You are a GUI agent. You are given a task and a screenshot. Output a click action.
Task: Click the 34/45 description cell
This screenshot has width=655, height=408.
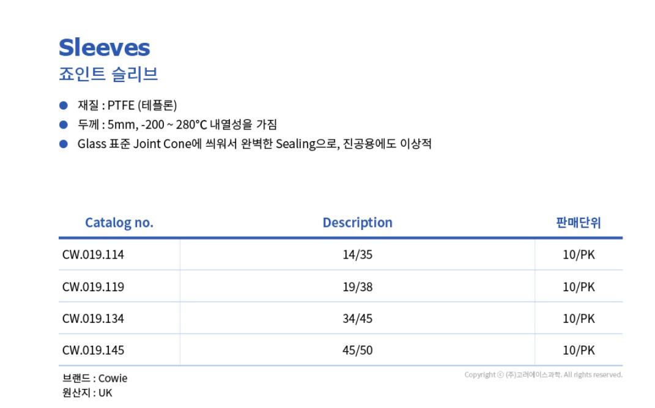coord(358,318)
